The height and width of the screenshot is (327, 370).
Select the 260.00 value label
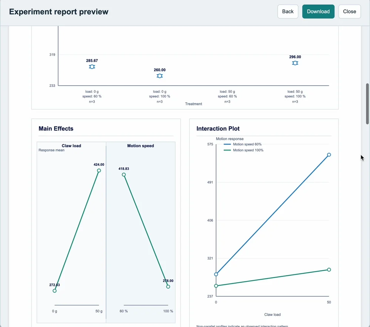point(160,70)
